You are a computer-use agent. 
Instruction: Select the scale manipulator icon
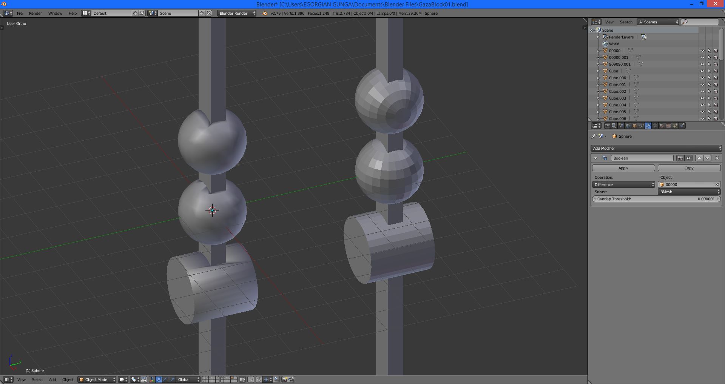(172, 379)
